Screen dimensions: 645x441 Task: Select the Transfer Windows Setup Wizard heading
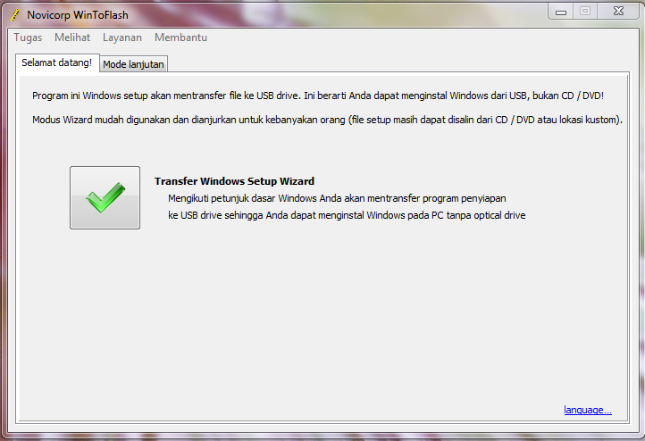(x=234, y=181)
